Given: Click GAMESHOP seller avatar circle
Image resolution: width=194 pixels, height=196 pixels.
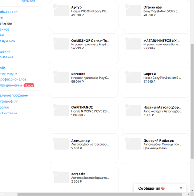Looking at the screenshot, I should point(55,40).
